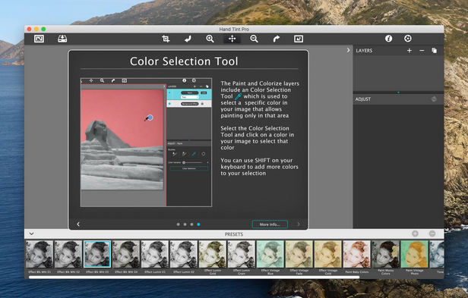Apply the Paint Mossy Colors preset

coord(385,254)
